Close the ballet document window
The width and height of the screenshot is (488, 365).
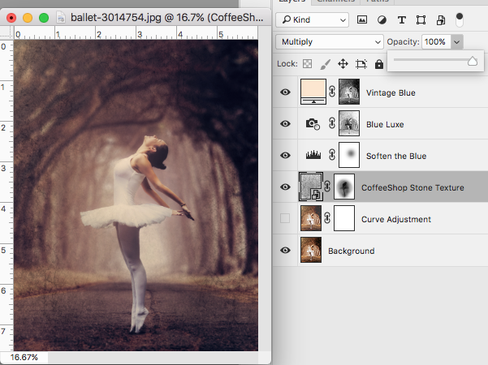11,18
